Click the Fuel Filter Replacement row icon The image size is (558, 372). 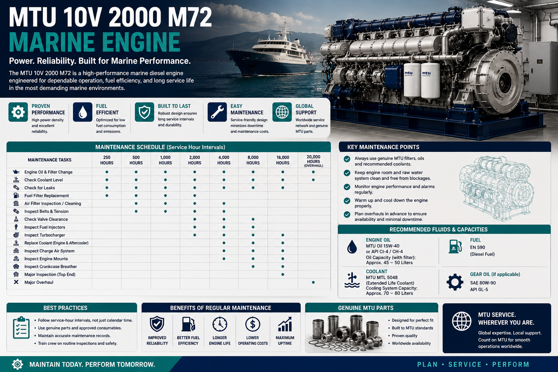pos(16,195)
